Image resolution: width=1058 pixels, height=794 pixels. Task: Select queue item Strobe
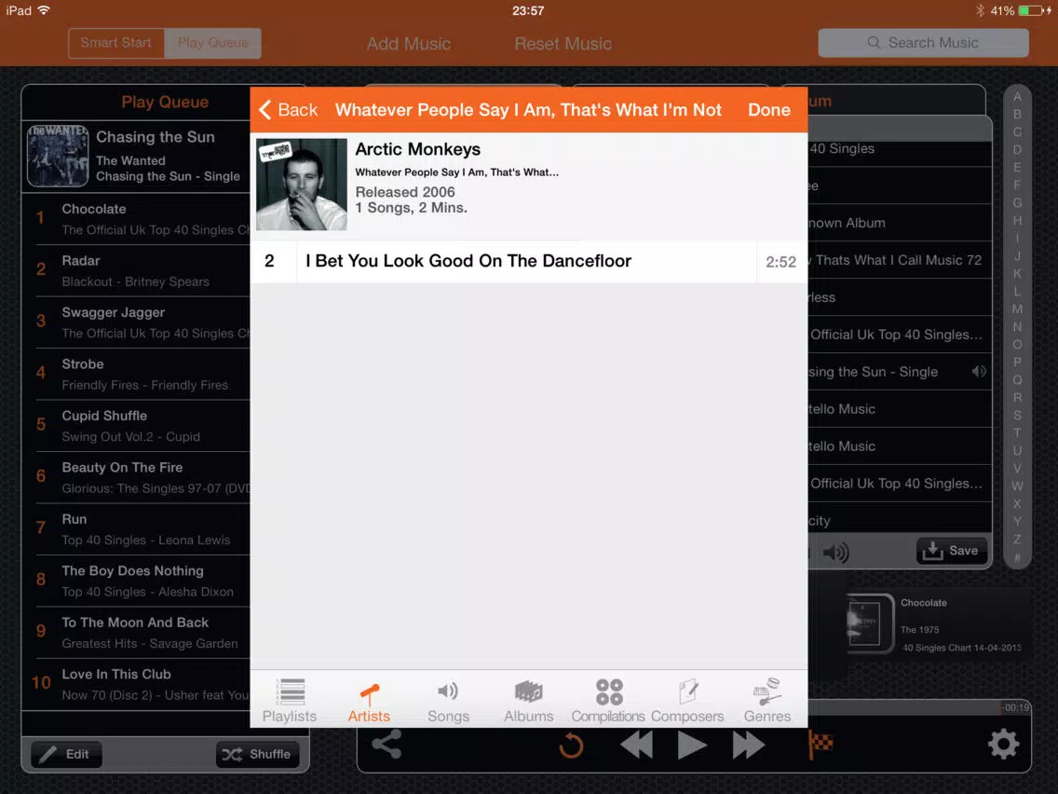(x=136, y=374)
